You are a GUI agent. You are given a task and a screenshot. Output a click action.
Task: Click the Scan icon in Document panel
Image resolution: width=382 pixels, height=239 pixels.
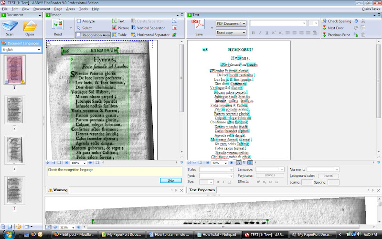(10, 27)
